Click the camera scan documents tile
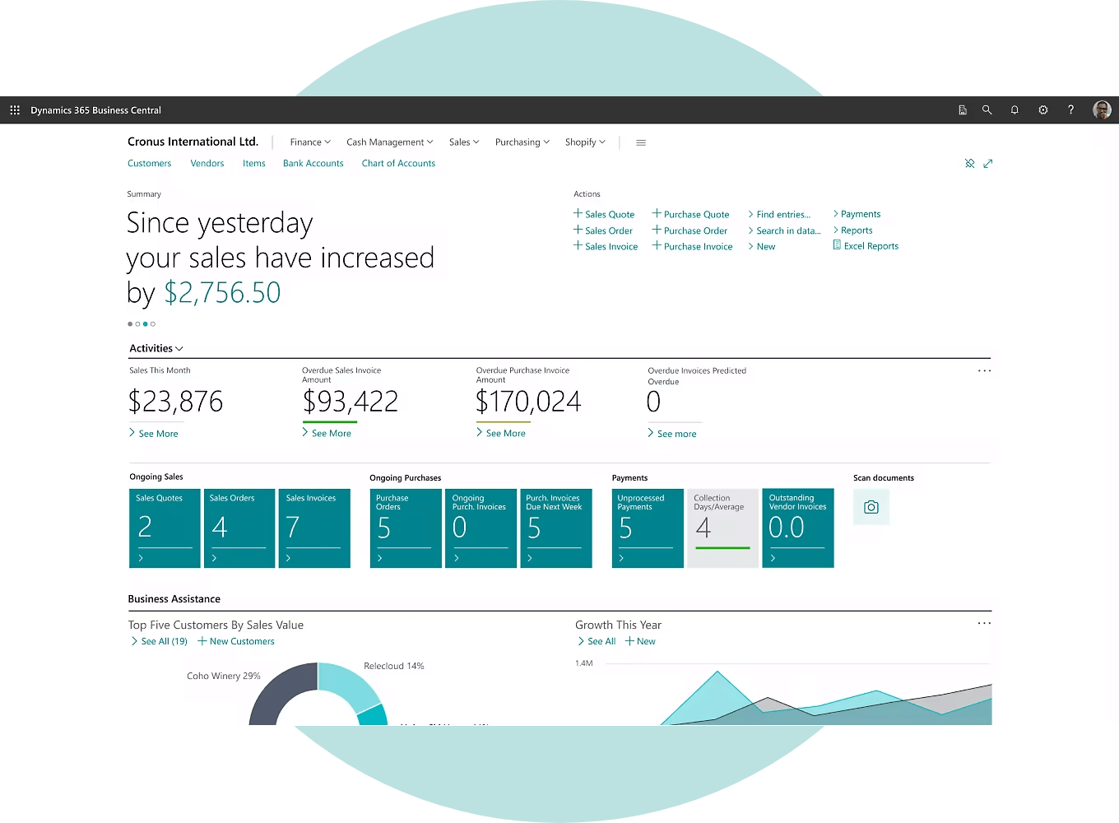This screenshot has height=823, width=1119. (x=871, y=507)
